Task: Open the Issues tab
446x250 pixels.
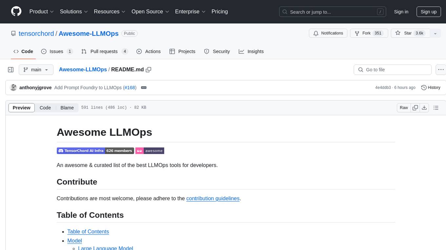Action: point(57,51)
